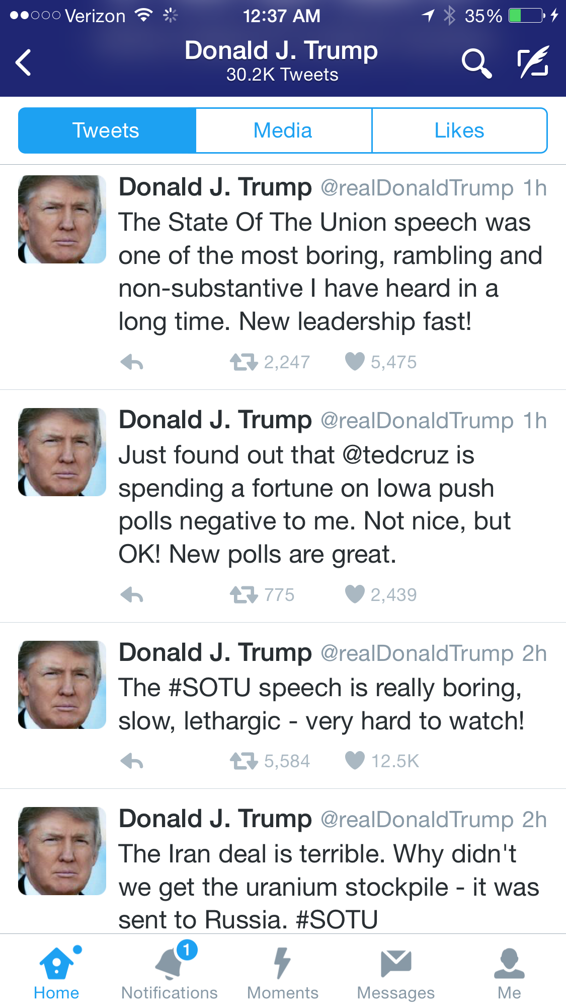Open search with the magnifier icon
The height and width of the screenshot is (1008, 566).
475,63
